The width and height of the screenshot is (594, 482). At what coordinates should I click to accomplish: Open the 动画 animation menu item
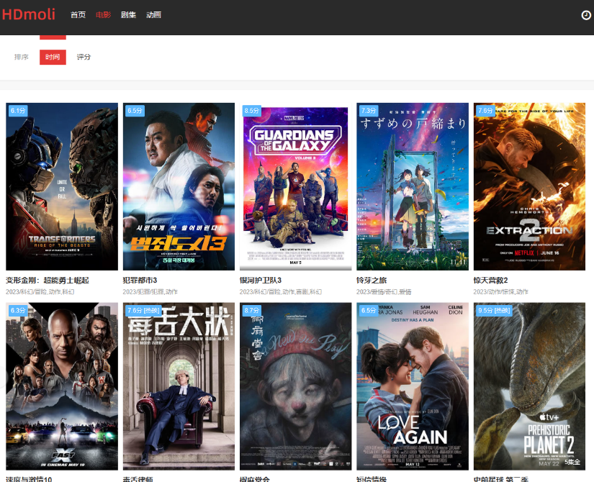pos(154,15)
